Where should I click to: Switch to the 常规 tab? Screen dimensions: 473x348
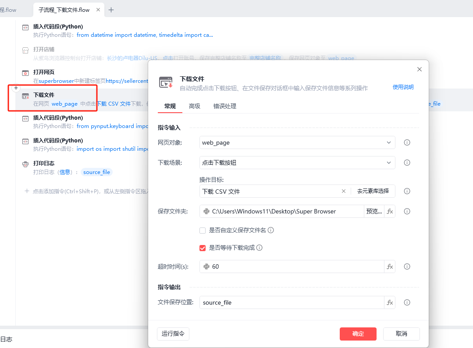coord(170,106)
